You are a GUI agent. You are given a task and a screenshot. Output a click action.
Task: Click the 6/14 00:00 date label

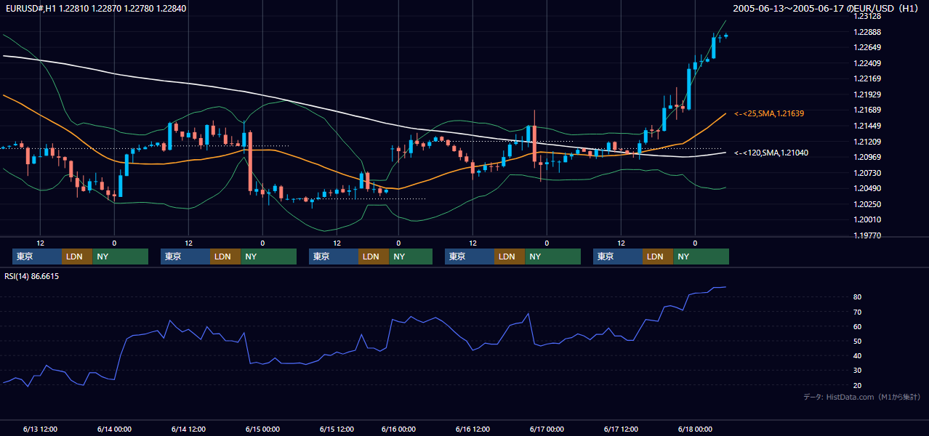114,429
